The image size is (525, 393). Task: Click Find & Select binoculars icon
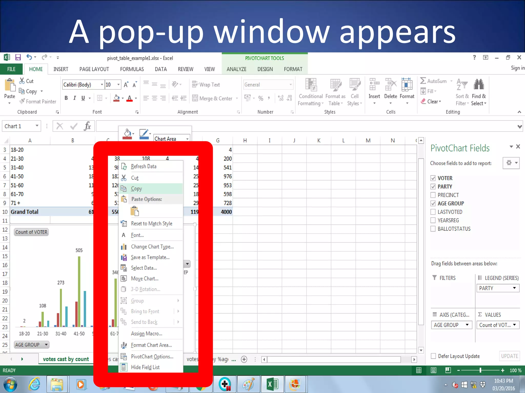tap(479, 84)
